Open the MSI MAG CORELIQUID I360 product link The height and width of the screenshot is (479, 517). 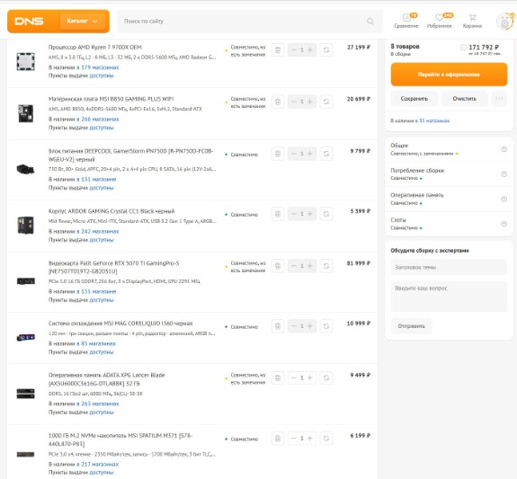point(120,324)
